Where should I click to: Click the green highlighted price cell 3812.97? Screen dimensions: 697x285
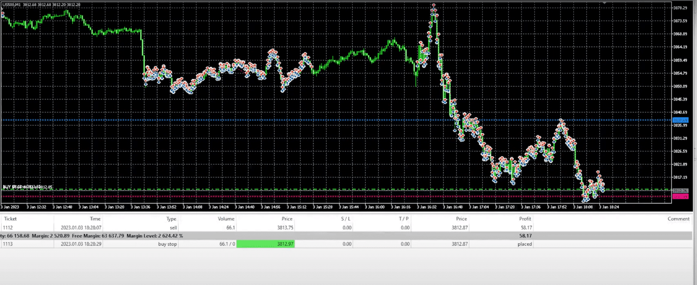pyautogui.click(x=265, y=244)
